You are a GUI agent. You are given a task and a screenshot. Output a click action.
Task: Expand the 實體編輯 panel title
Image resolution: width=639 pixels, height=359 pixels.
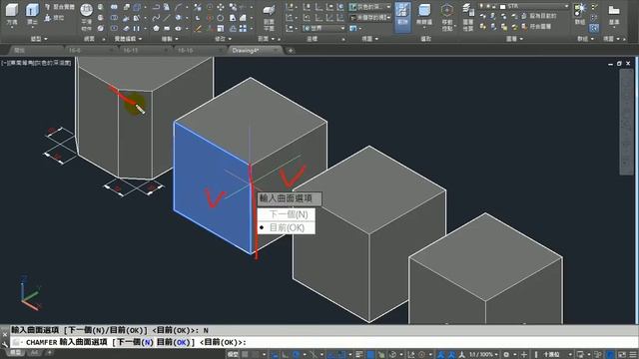(x=128, y=39)
